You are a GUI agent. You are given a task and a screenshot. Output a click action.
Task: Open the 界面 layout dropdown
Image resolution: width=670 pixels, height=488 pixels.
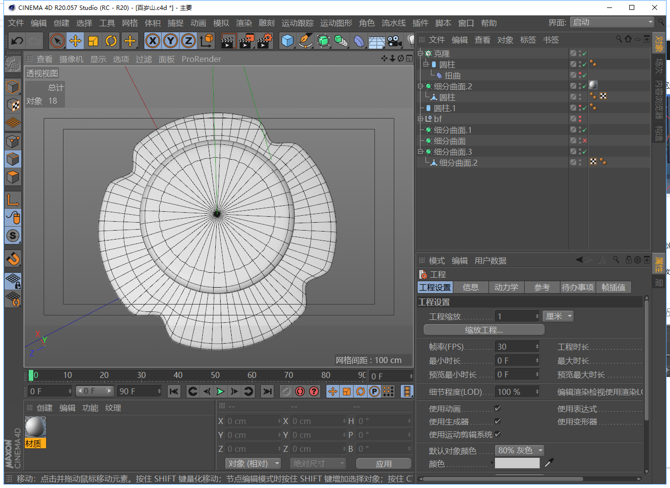(x=612, y=22)
